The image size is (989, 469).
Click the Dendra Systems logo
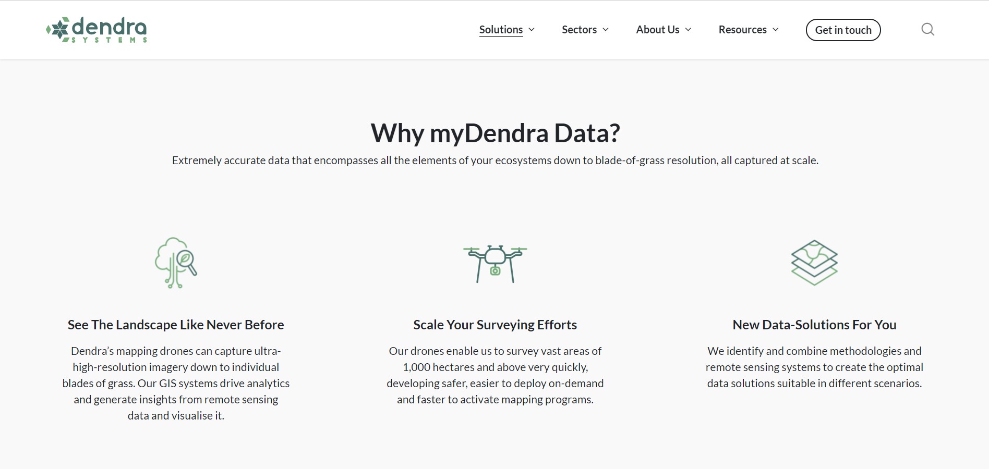[x=97, y=30]
